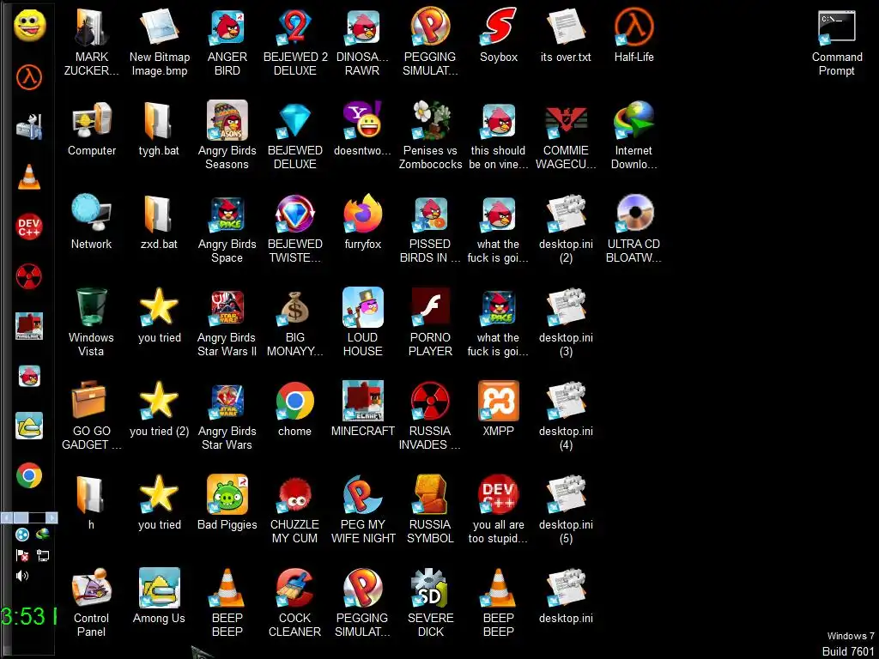This screenshot has width=879, height=659.
Task: Select Angry Birds Star Wars II shortcut
Action: 227,323
